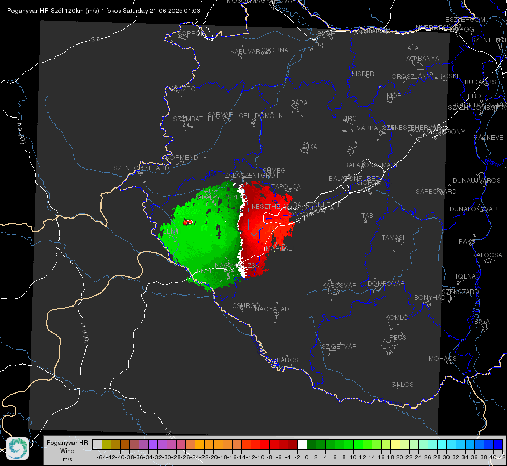
Task: Click the TATABÁNYA city label
Action: pyautogui.click(x=421, y=58)
